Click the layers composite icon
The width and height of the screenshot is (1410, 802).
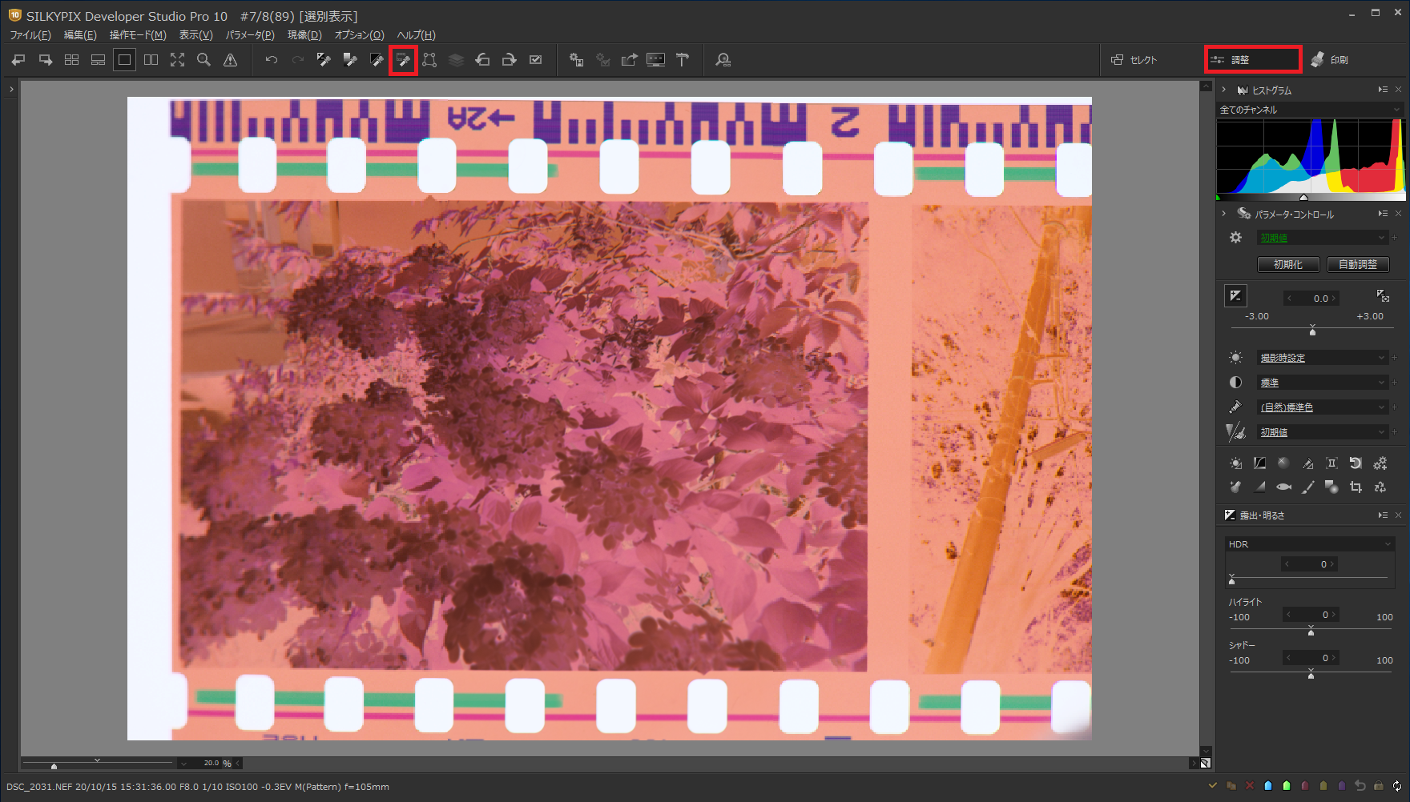click(456, 60)
